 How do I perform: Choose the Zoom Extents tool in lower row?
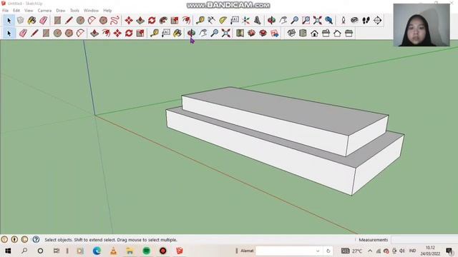click(x=226, y=33)
